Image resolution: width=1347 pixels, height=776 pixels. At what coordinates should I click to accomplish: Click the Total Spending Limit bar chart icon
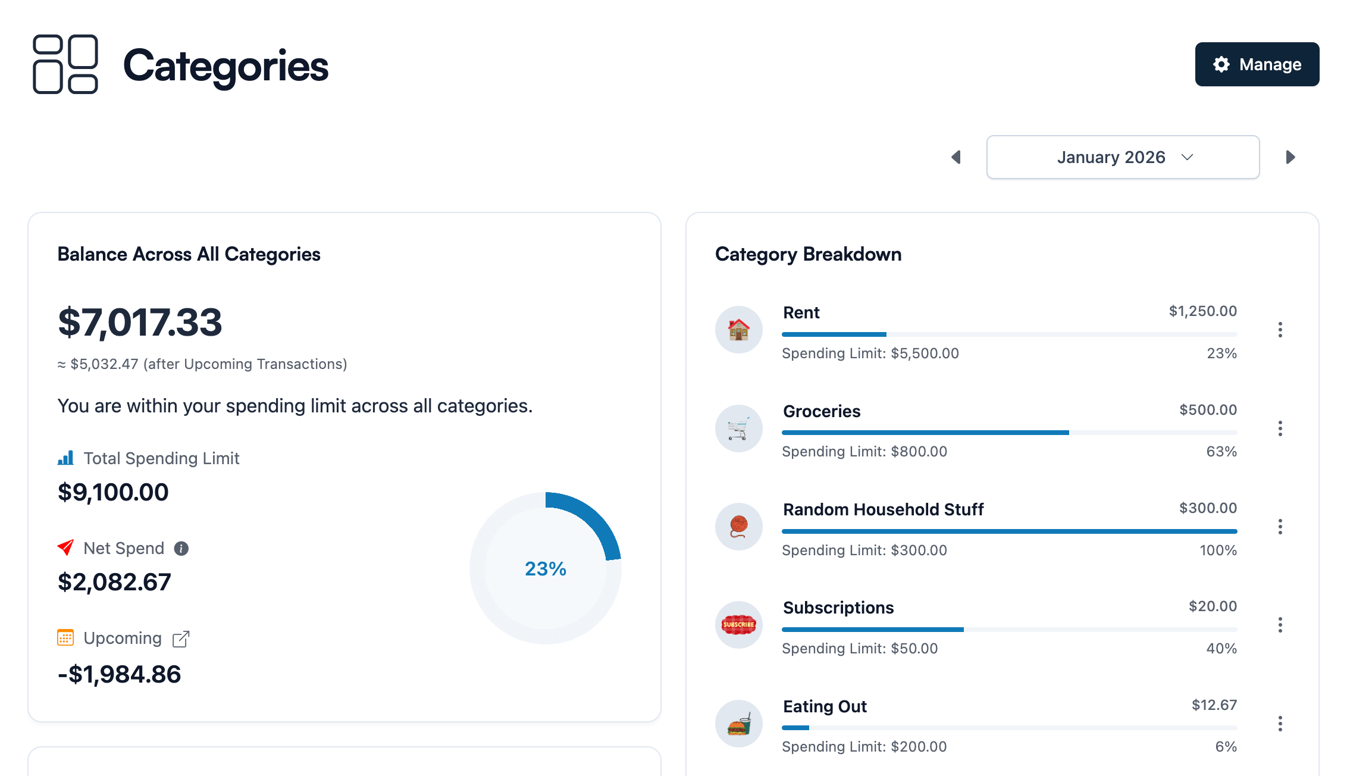[66, 458]
